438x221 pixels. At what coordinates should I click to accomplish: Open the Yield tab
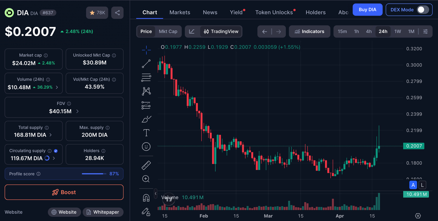pyautogui.click(x=236, y=13)
